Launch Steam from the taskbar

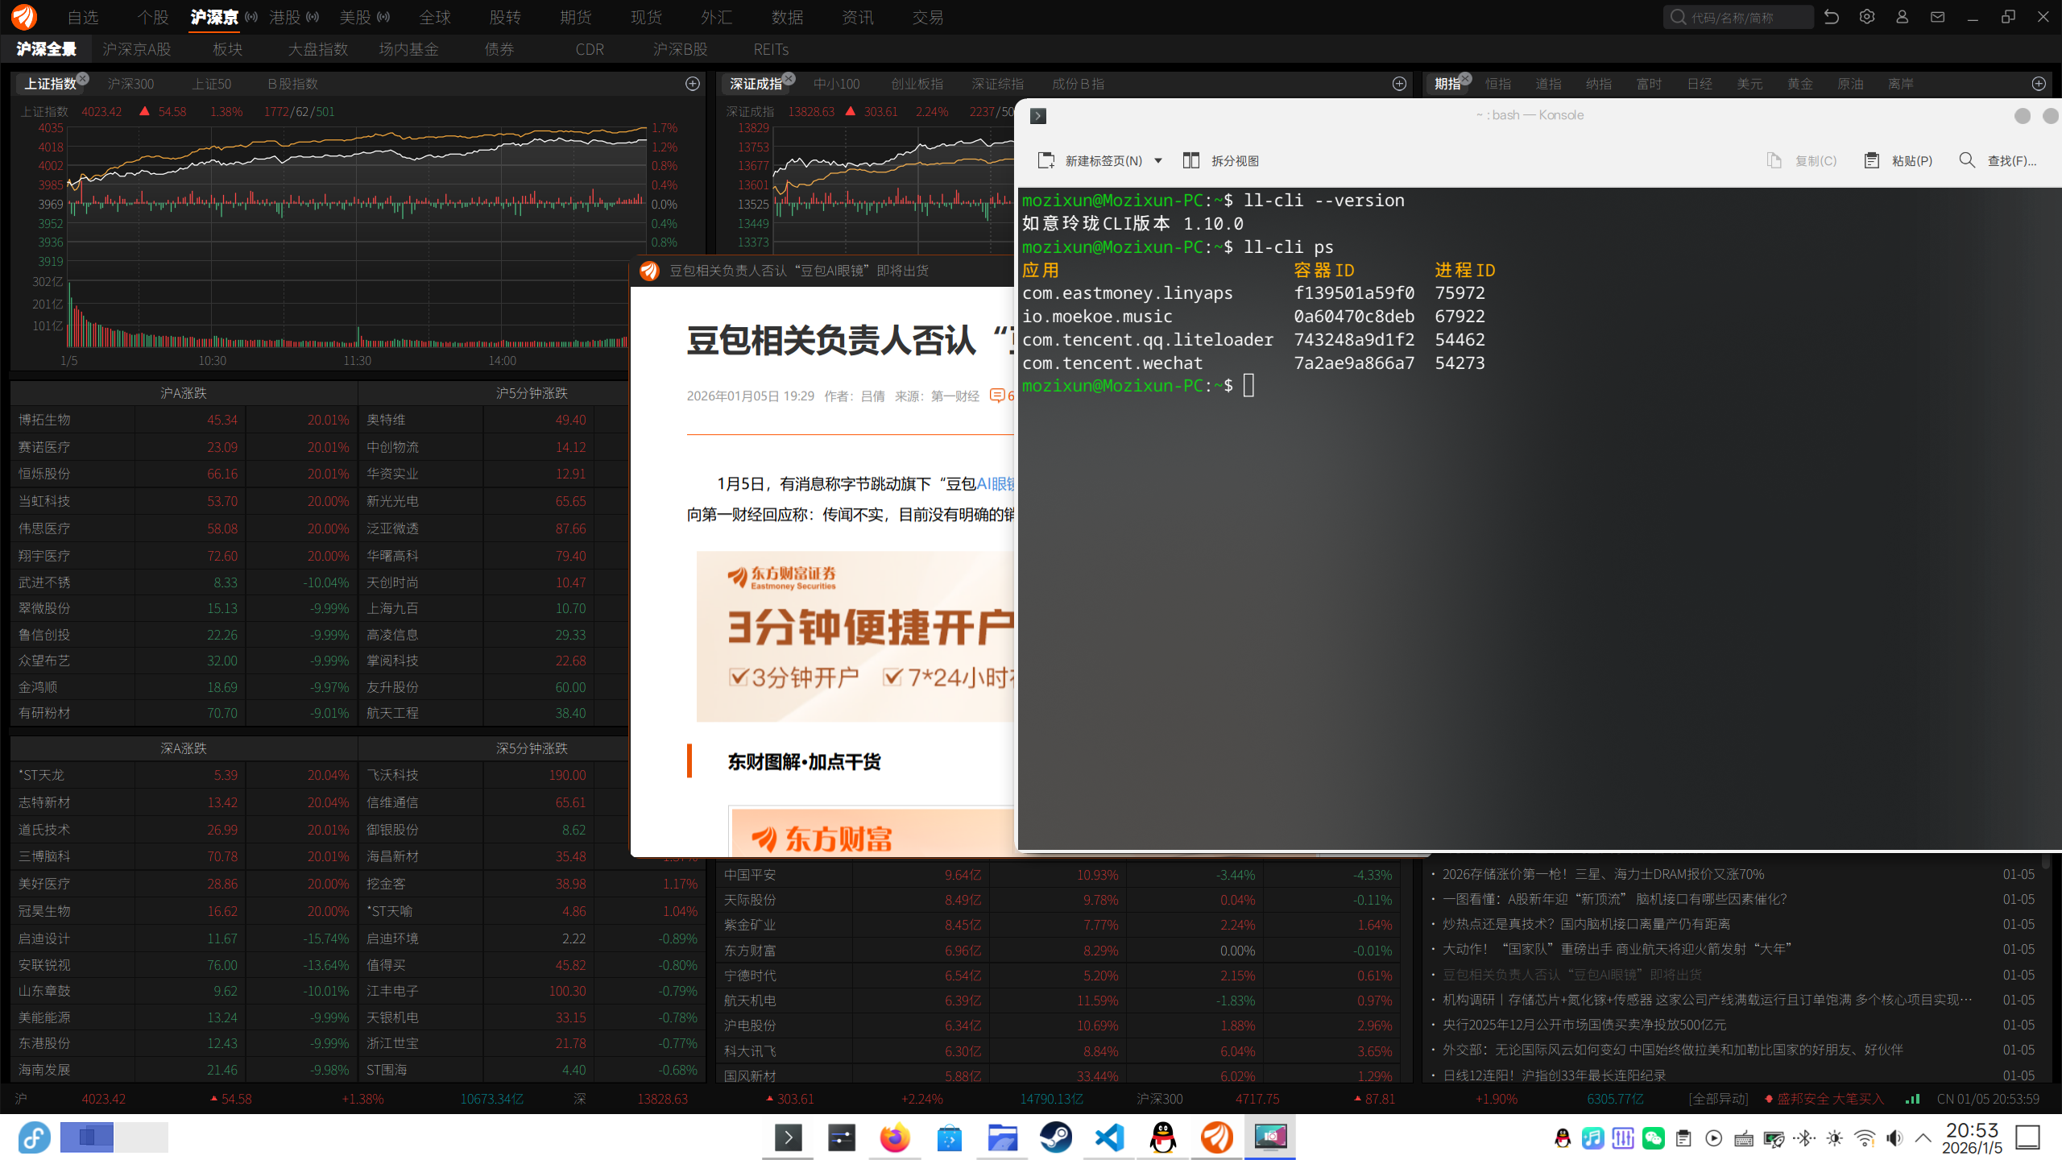[x=1056, y=1137]
